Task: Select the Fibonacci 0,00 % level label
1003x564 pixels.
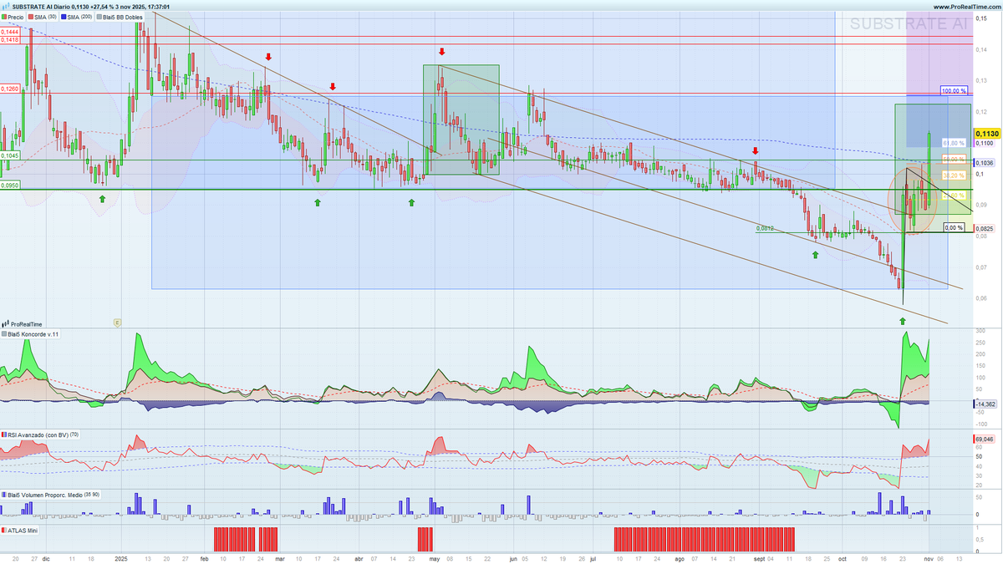Action: 954,227
